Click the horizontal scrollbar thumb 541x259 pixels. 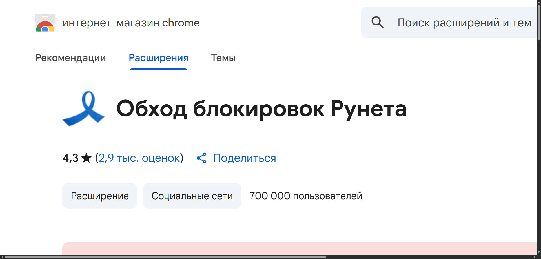pyautogui.click(x=166, y=257)
